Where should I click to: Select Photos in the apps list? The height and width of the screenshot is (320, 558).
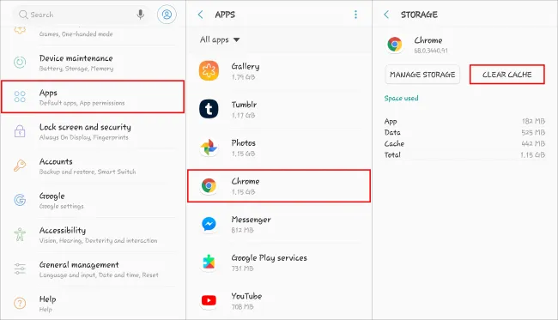279,148
